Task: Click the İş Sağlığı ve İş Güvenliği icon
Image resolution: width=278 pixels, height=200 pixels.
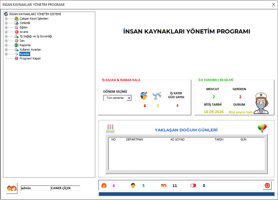Action: 17,36
